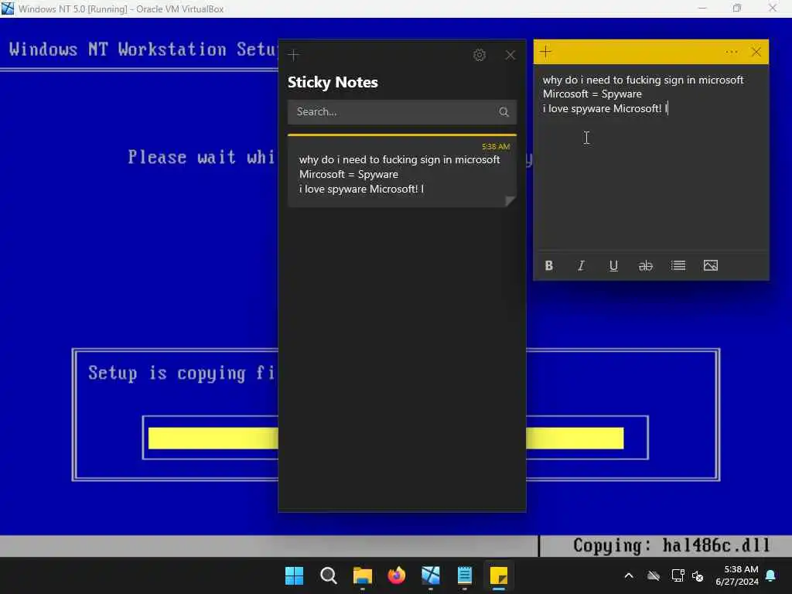
Task: Toggle strikethrough formatting in the note
Action: (646, 266)
